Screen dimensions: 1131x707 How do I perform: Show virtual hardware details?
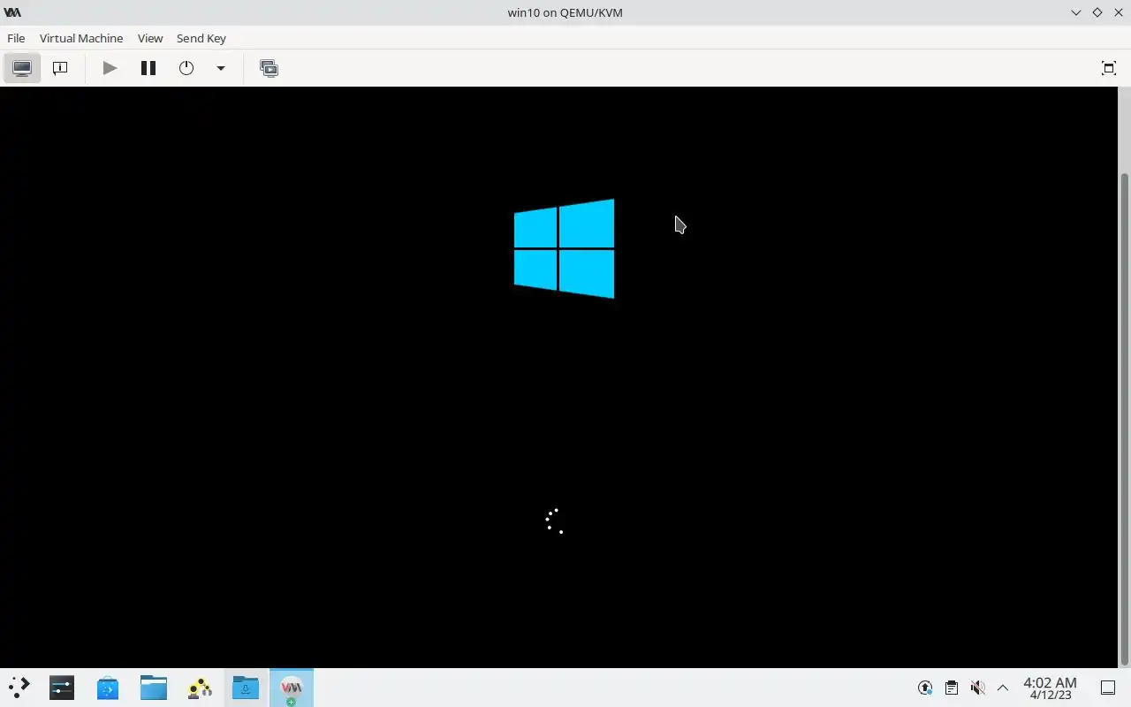pos(60,68)
